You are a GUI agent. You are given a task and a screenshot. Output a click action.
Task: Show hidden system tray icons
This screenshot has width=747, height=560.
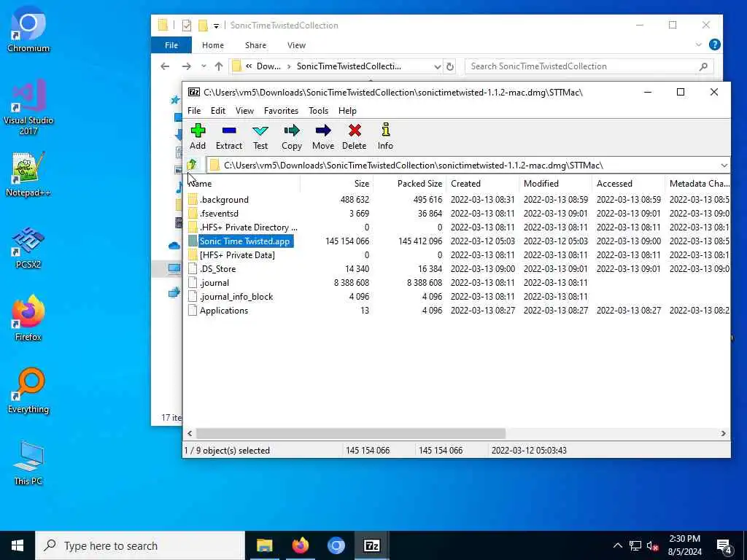617,545
